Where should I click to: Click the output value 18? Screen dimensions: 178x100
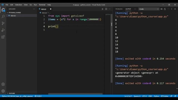[117, 52]
